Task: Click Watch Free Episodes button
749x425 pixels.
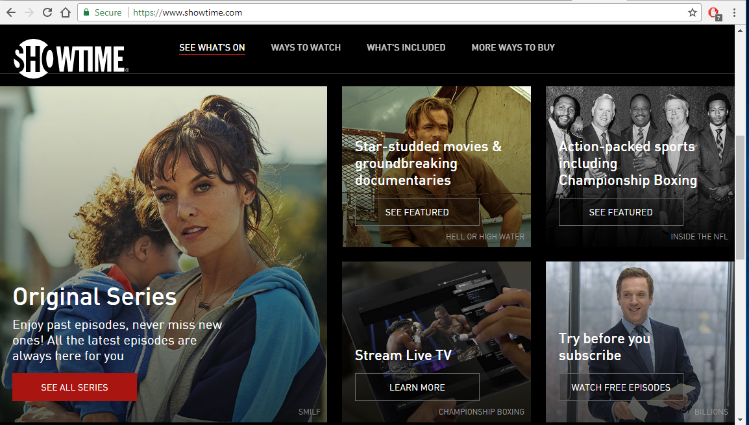Action: [x=620, y=387]
